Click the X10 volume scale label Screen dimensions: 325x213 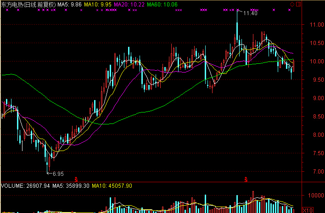point(308,210)
